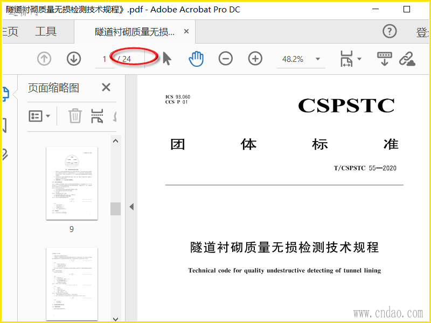Click the thumbnail scrollbar up arrow

116,141
